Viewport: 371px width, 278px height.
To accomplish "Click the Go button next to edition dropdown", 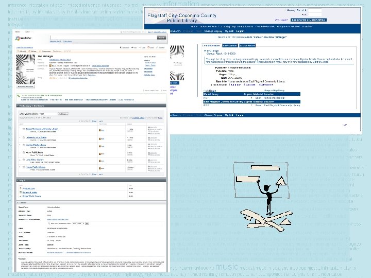I will tap(87, 223).
